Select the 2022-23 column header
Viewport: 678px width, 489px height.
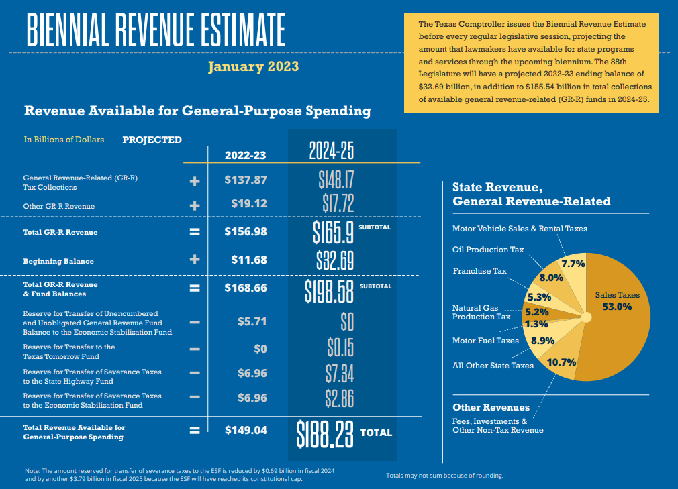coord(245,155)
